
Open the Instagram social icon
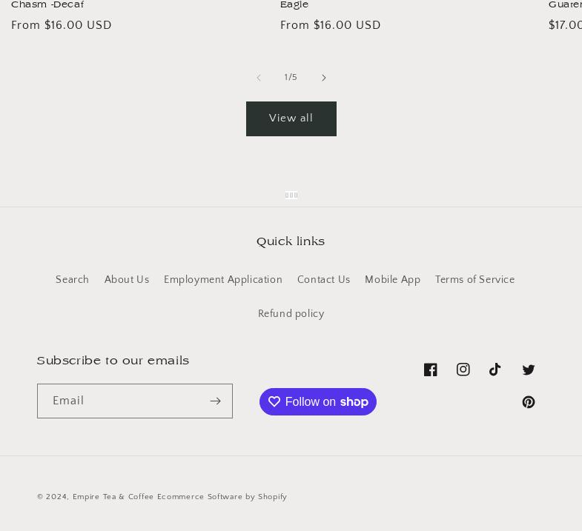[463, 370]
